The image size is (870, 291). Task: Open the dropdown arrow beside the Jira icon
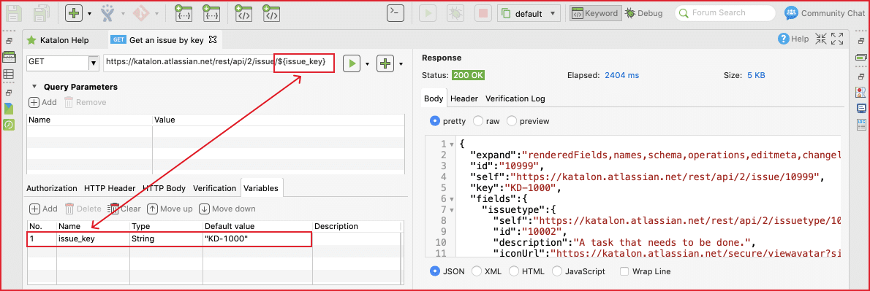pos(123,14)
